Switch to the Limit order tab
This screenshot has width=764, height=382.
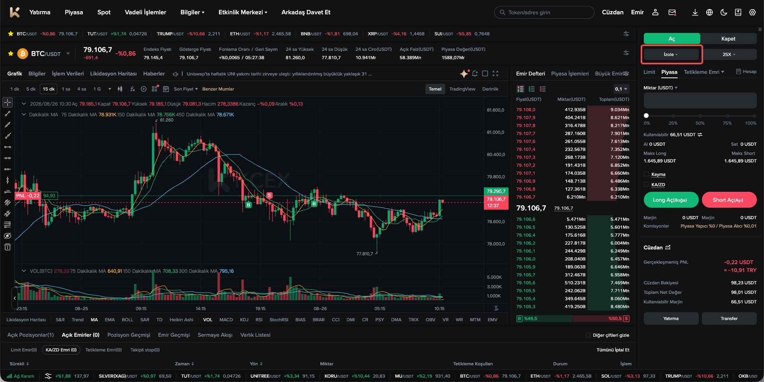pos(649,72)
